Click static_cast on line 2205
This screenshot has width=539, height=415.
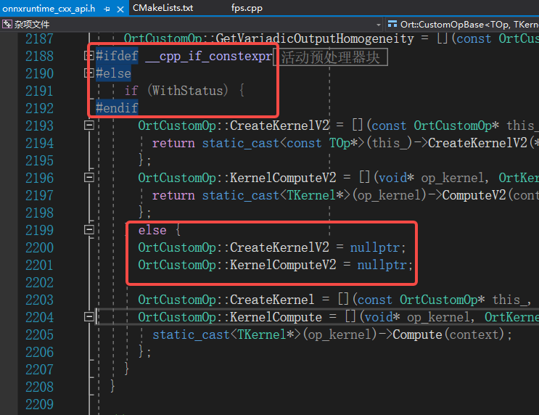point(191,334)
